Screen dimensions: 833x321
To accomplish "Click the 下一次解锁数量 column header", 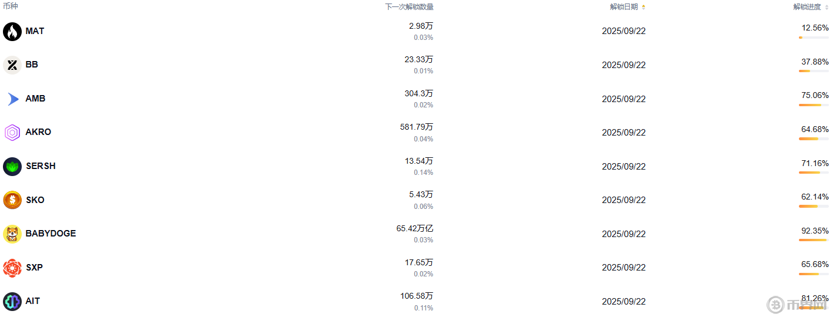I will [409, 7].
